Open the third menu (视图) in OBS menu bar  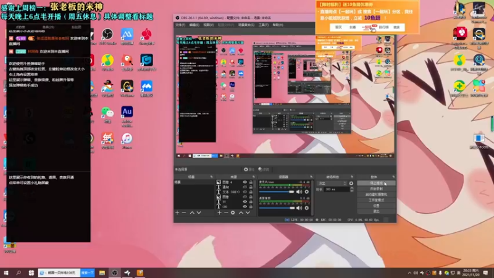click(208, 25)
